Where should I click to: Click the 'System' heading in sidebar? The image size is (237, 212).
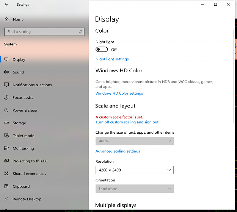(x=11, y=44)
